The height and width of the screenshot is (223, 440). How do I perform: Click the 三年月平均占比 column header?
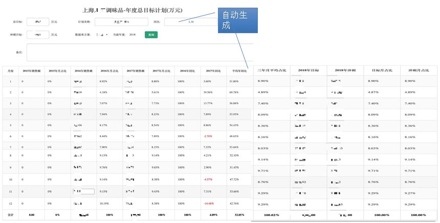(x=272, y=70)
